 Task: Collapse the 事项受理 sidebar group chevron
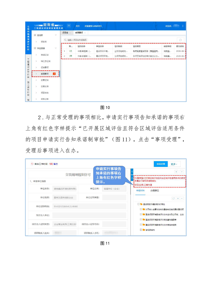click(56, 48)
